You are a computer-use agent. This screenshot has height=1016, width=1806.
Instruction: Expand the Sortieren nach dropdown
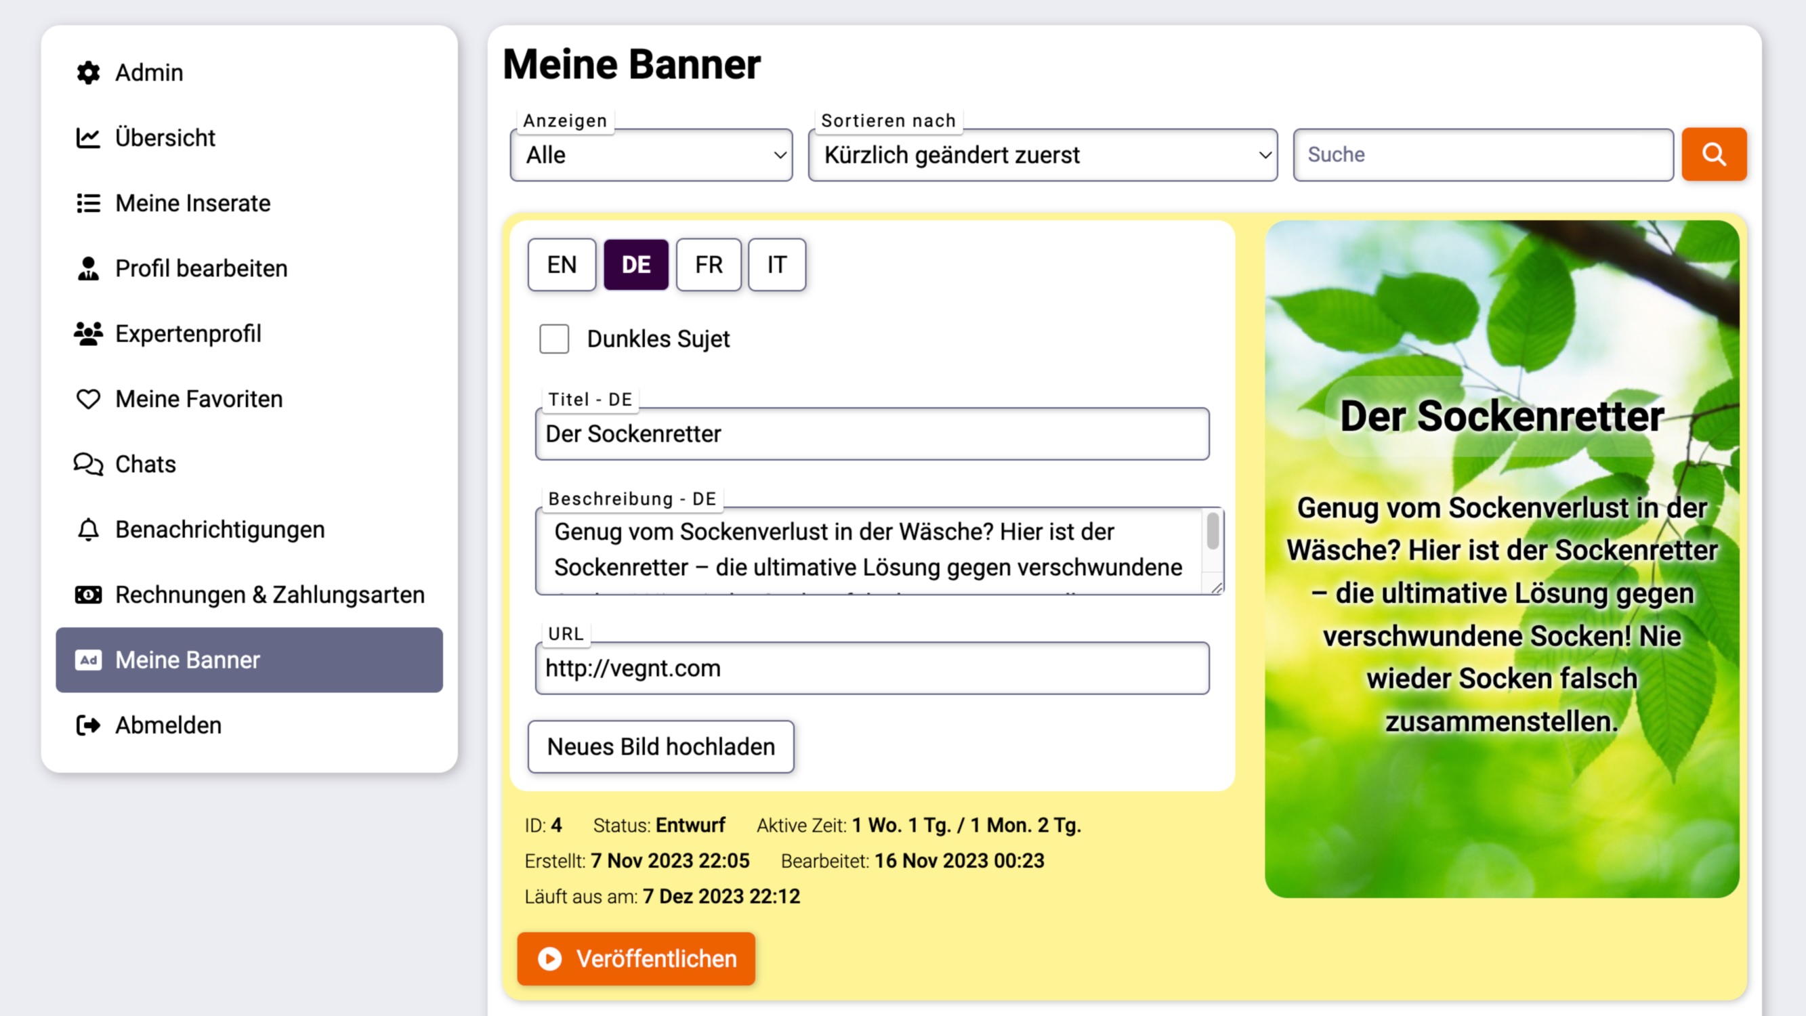pos(1042,155)
